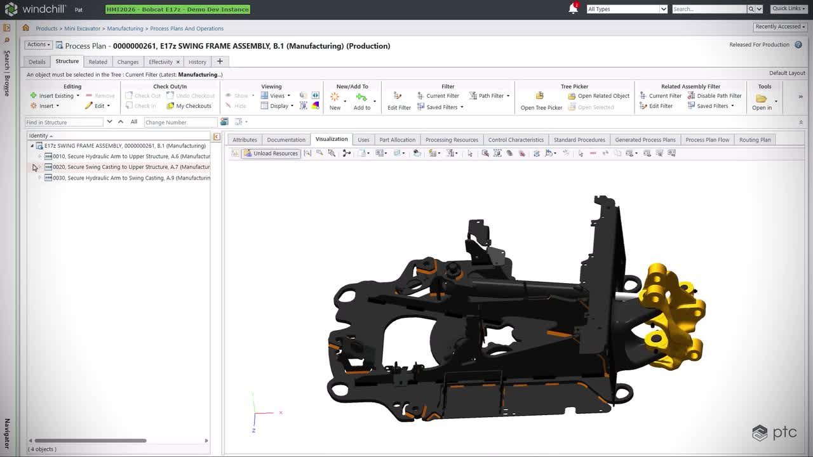Click the arrow pointer select tool
Image resolution: width=813 pixels, height=457 pixels.
click(469, 153)
